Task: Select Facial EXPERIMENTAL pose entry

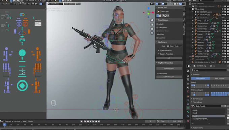Action: pyautogui.click(x=208, y=119)
